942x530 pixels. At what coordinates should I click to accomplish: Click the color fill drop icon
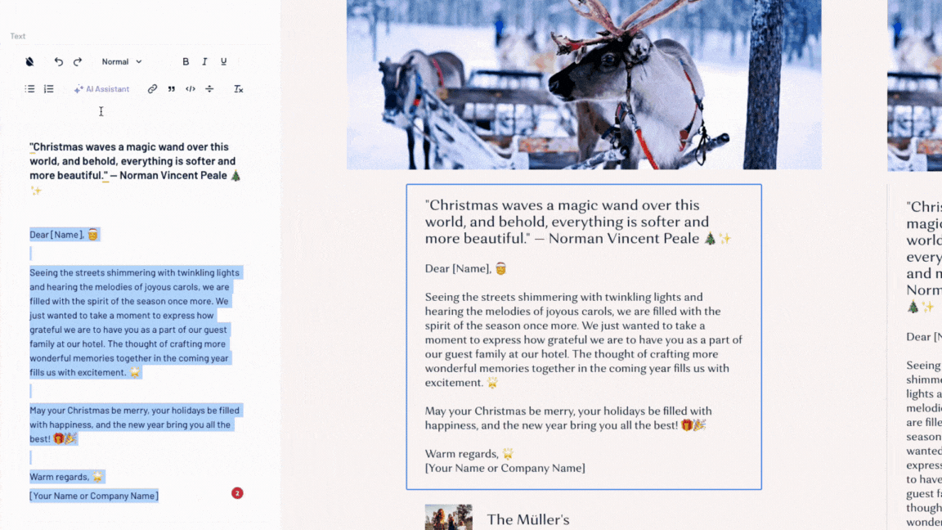pos(29,62)
